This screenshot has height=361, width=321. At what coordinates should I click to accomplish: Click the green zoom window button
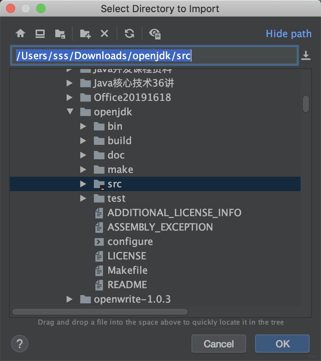[41, 8]
